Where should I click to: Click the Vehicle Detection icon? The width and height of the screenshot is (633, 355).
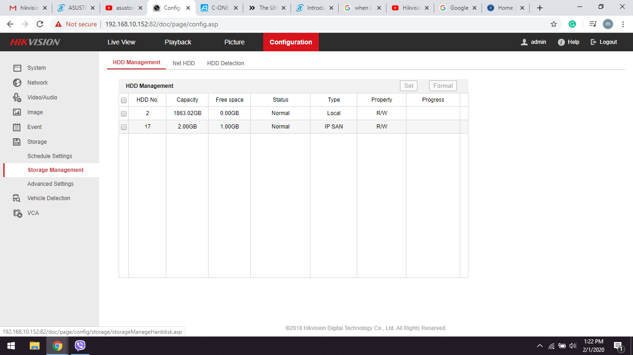[x=17, y=198]
